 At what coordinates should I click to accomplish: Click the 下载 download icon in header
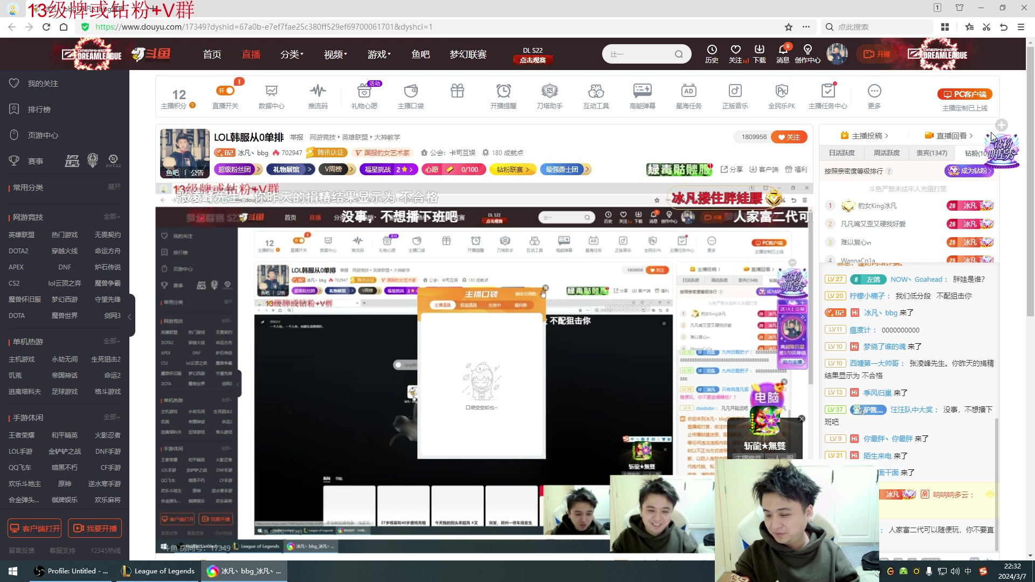760,53
